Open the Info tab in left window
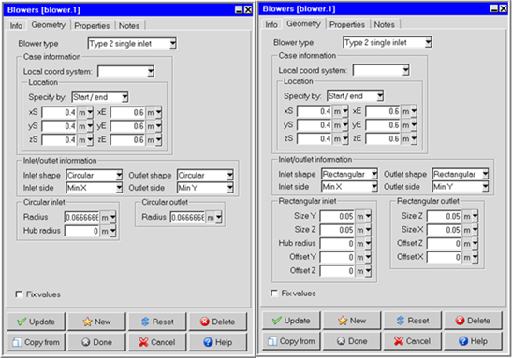 pyautogui.click(x=16, y=26)
